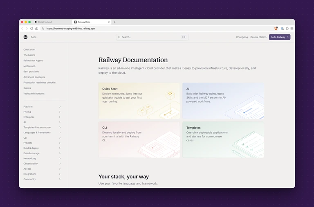Click the Railway Documentation heading

(133, 60)
